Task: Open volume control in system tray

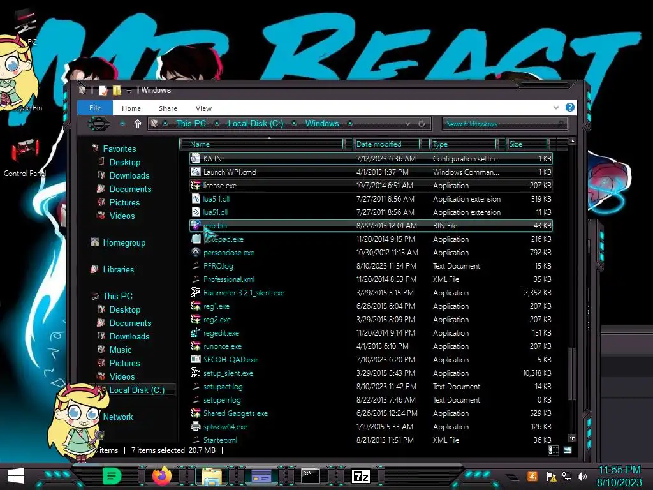Action: click(x=582, y=476)
